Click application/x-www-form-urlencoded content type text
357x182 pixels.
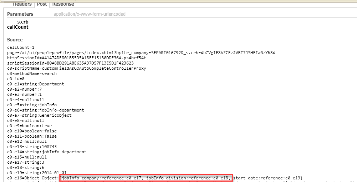click(x=90, y=14)
